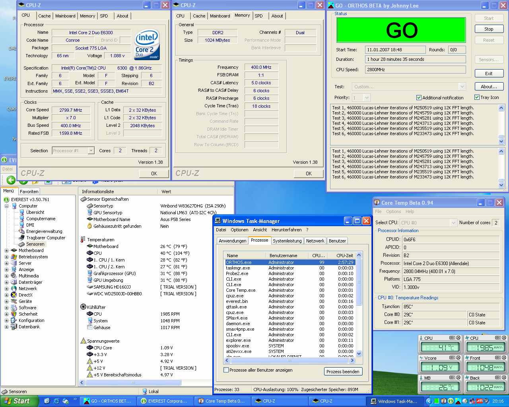Click the EVEREST Corpora... taskbar button
The width and height of the screenshot is (509, 407).
165,401
